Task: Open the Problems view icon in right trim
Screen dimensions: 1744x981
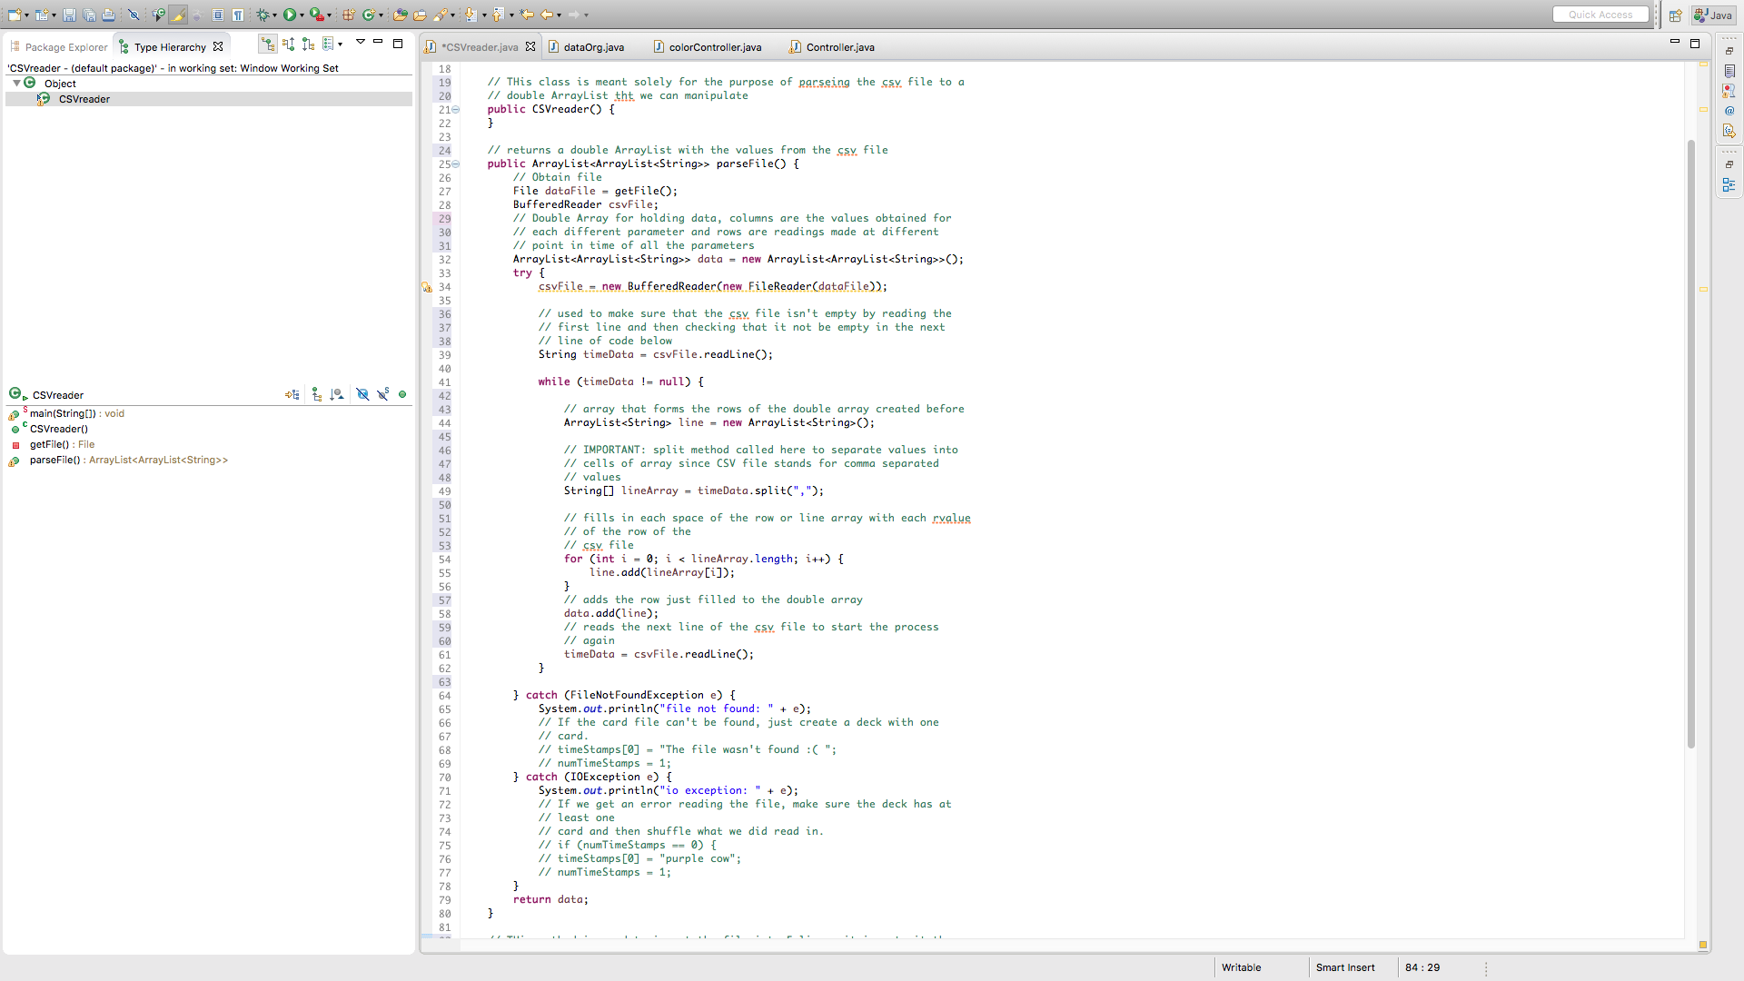Action: pos(1729,91)
